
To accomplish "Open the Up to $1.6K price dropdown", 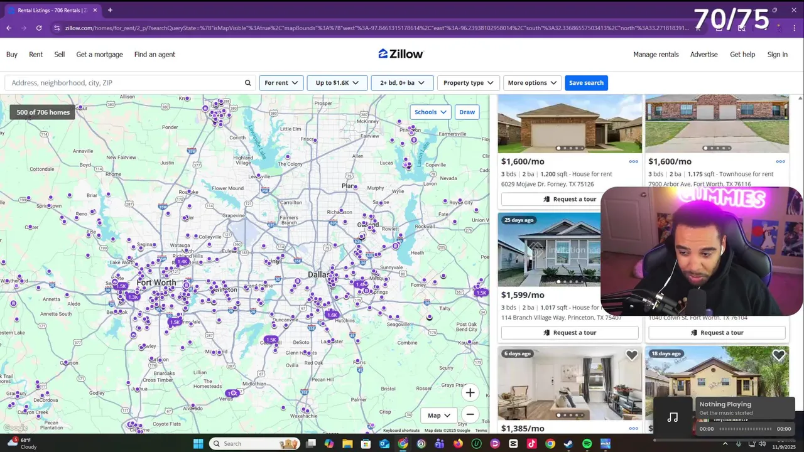I will 337,83.
